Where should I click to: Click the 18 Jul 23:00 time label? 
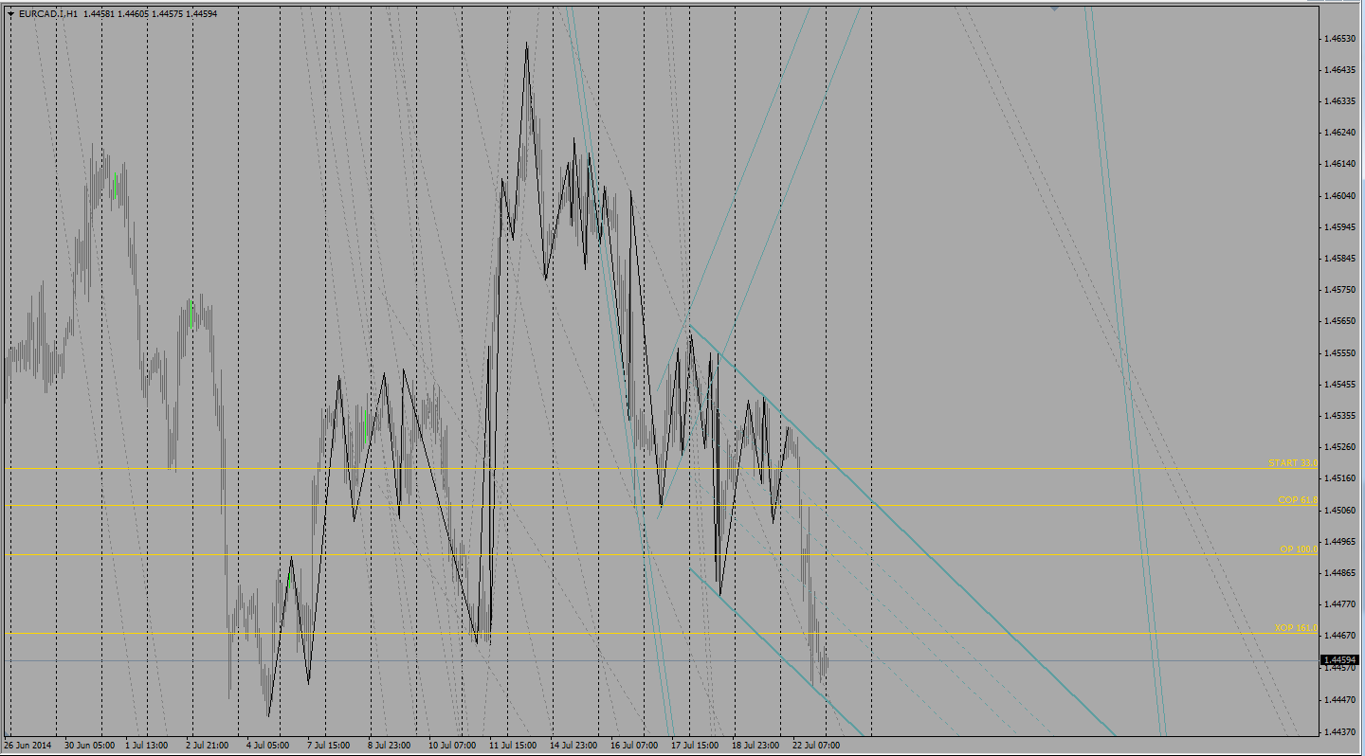tap(755, 746)
